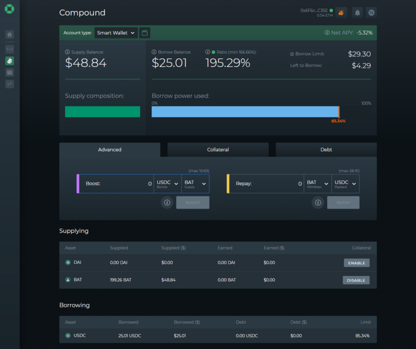This screenshot has width=416, height=349.
Task: Click the Repay amount input field
Action: pos(267,184)
